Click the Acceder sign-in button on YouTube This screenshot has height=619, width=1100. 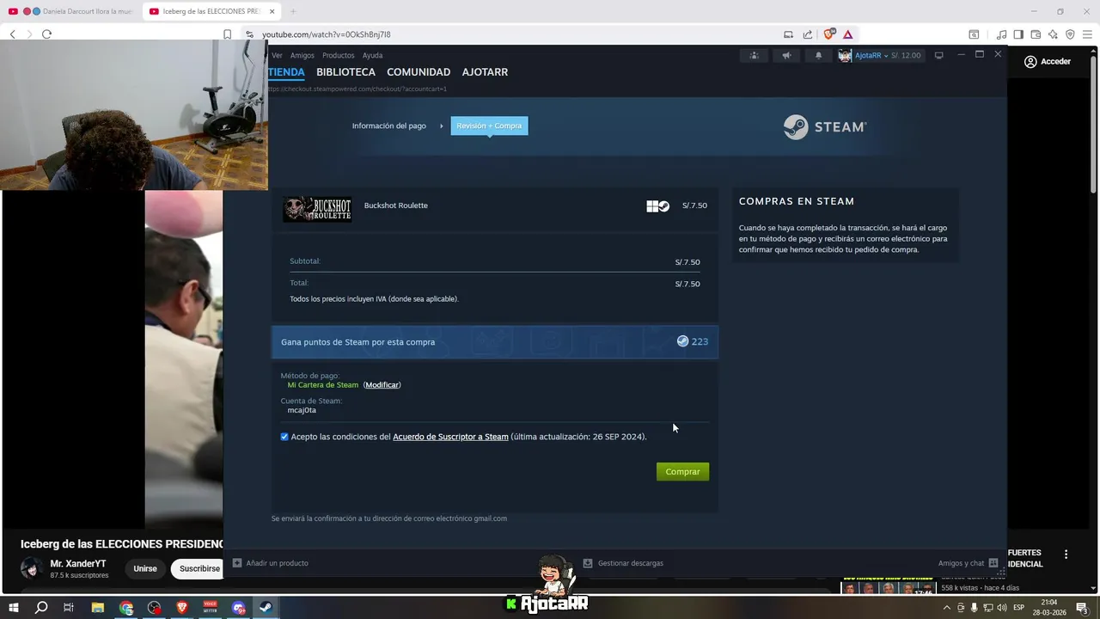[x=1047, y=62]
